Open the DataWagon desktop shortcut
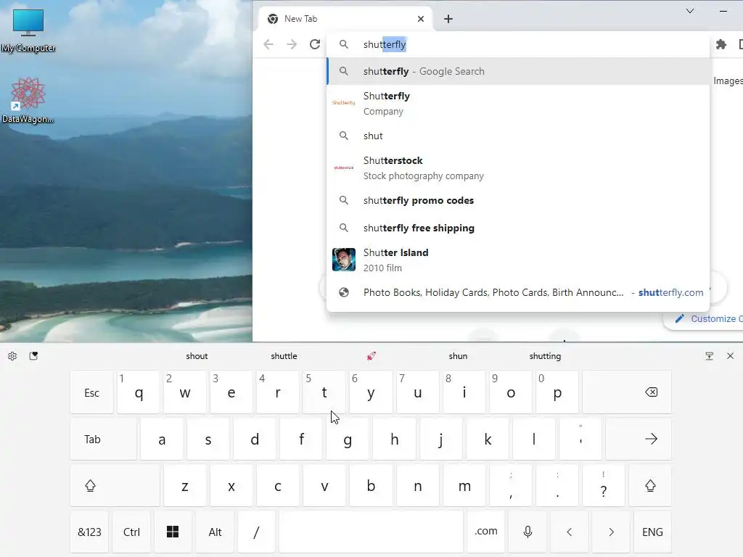The width and height of the screenshot is (743, 557). [x=28, y=100]
